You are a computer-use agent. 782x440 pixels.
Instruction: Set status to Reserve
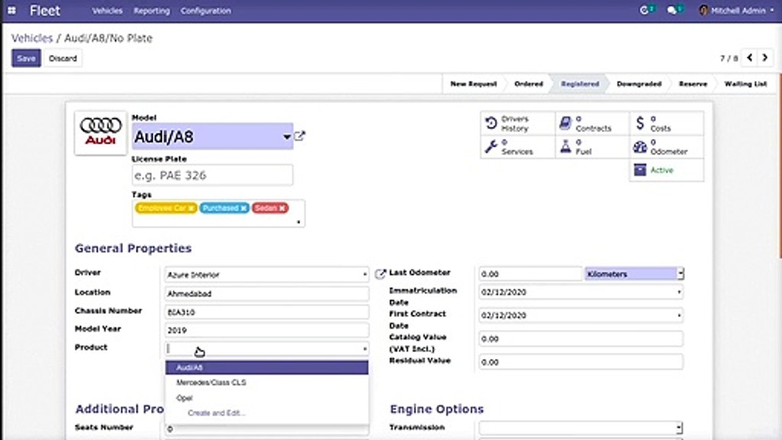pyautogui.click(x=693, y=84)
